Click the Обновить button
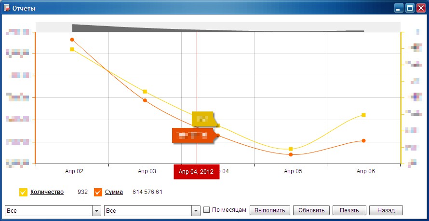The height and width of the screenshot is (221, 429). tap(311, 210)
